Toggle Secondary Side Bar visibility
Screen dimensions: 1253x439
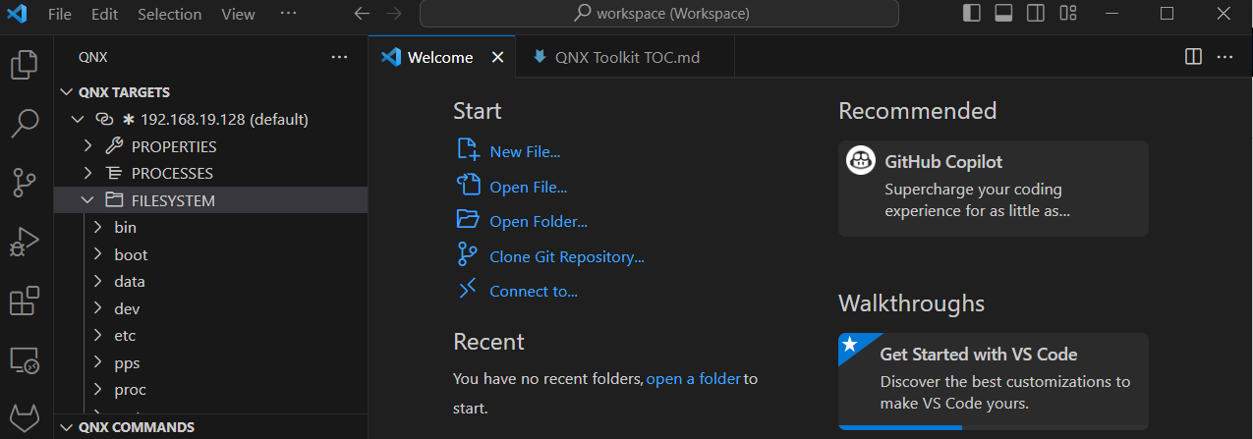[1036, 14]
